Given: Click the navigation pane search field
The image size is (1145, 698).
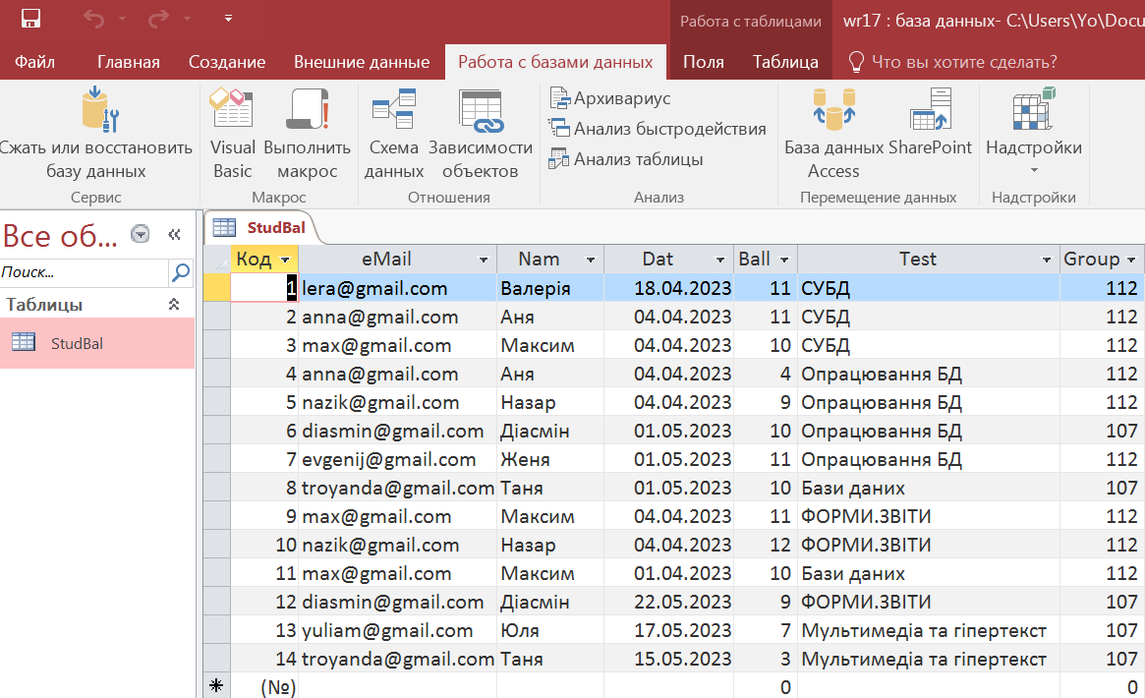Looking at the screenshot, I should (84, 272).
